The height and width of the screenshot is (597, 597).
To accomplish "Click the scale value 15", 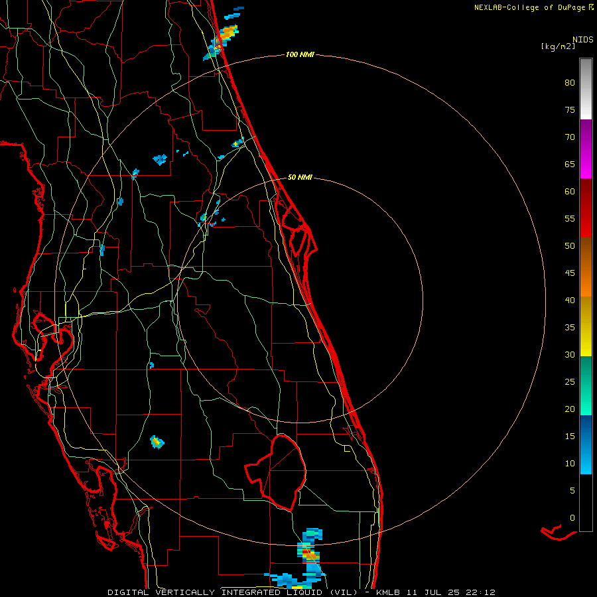I will pyautogui.click(x=570, y=436).
